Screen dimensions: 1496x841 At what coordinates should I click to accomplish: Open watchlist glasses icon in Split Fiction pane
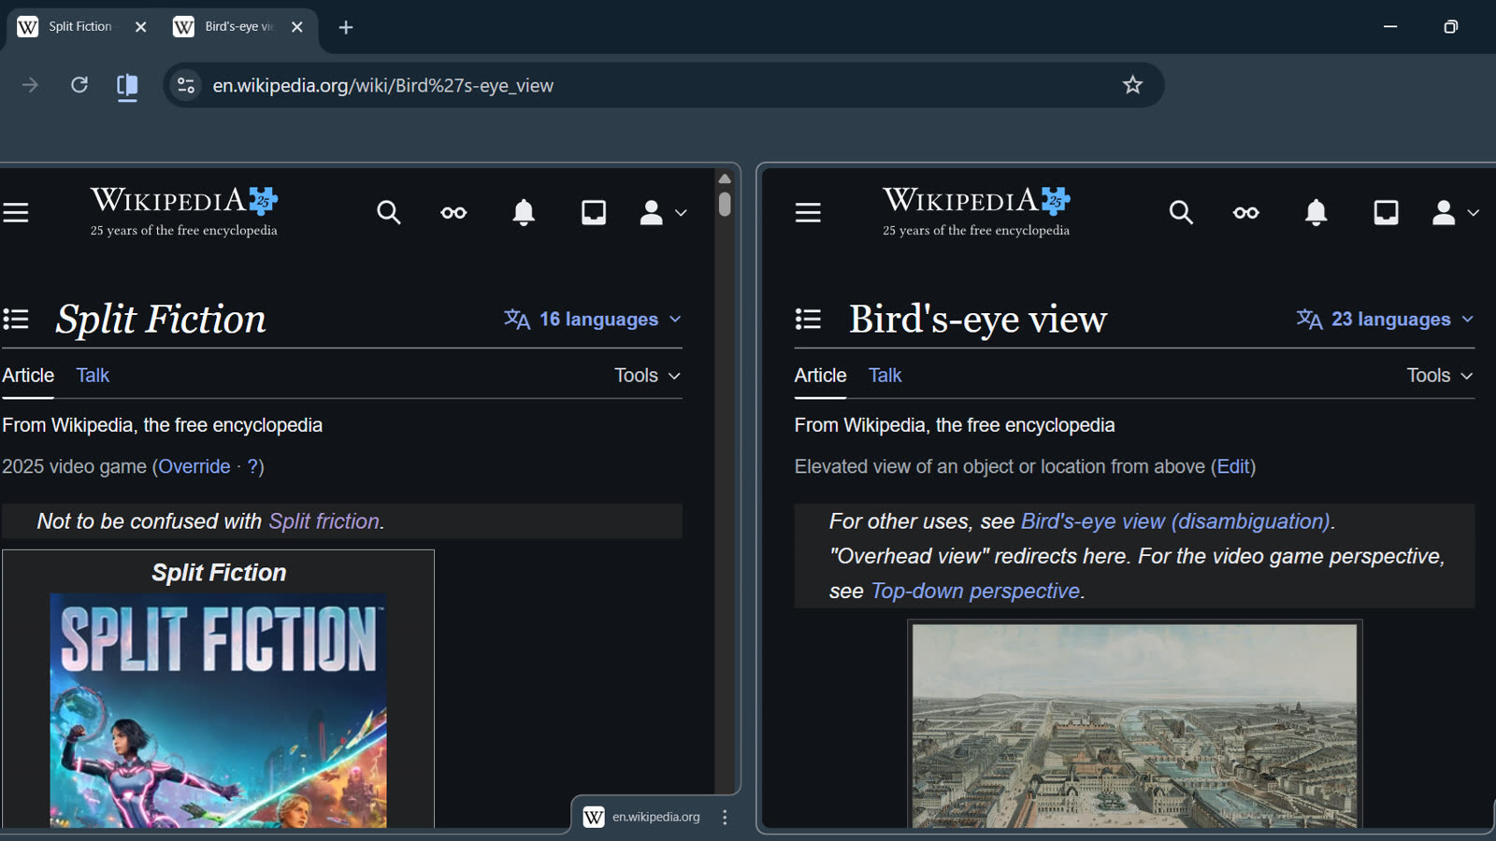(x=453, y=213)
